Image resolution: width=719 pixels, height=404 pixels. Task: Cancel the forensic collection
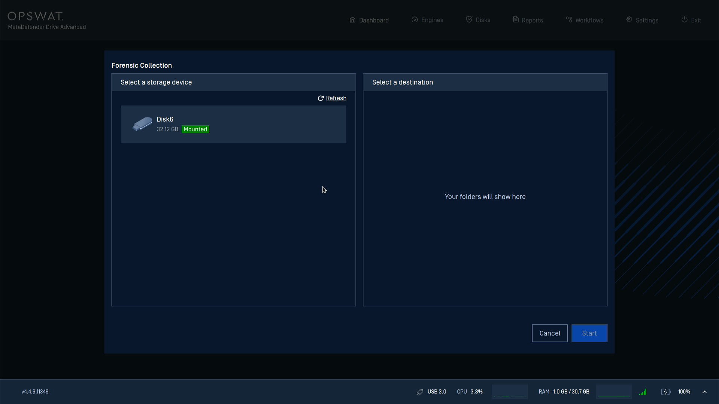(x=550, y=333)
